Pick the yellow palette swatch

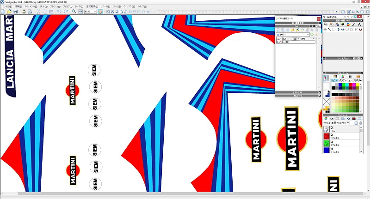pyautogui.click(x=358, y=85)
